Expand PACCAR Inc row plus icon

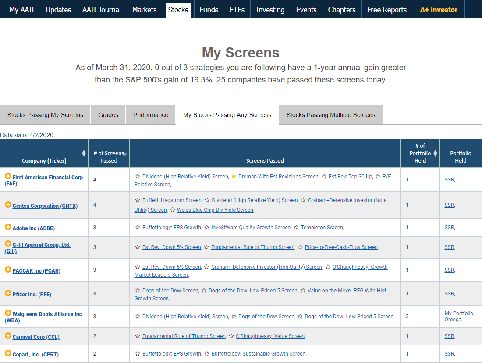tap(8, 270)
